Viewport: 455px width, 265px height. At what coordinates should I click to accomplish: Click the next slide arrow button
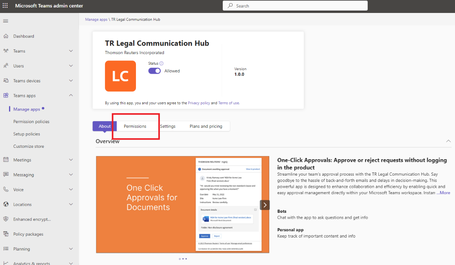point(265,205)
